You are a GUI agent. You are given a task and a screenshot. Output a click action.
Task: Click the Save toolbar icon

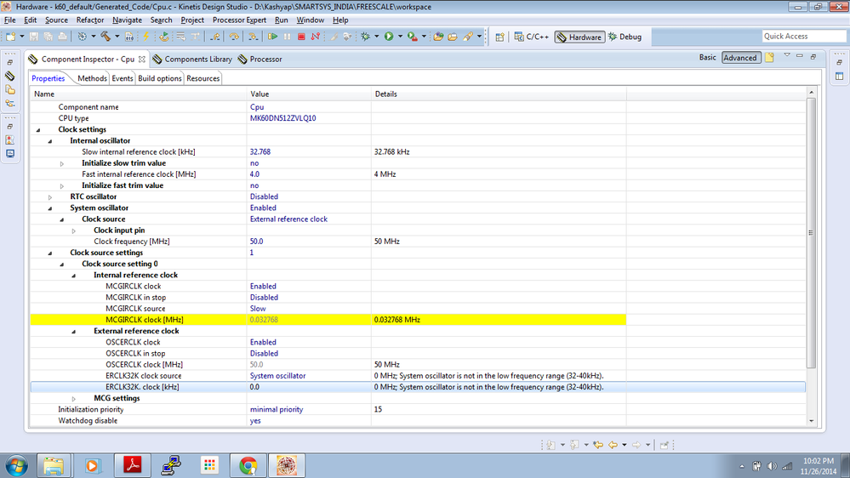point(34,37)
